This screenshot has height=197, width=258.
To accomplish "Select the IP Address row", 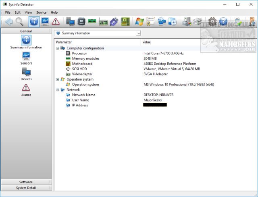I will point(156,105).
